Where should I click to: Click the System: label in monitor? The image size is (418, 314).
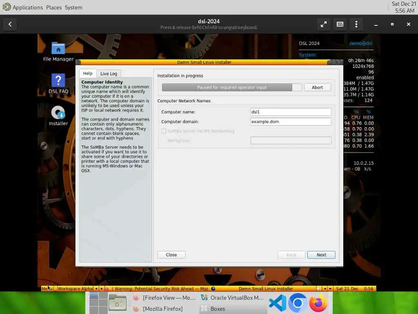click(x=308, y=55)
